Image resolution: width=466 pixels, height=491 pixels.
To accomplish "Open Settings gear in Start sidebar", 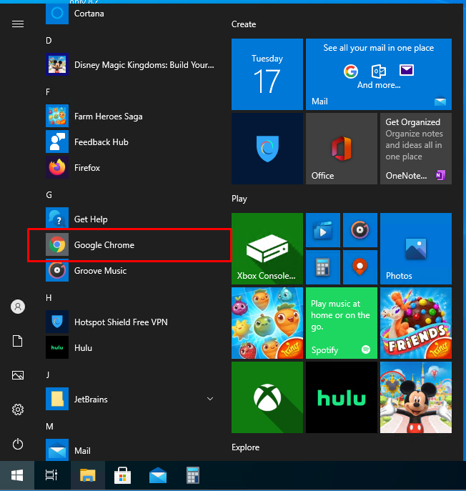I will point(18,410).
